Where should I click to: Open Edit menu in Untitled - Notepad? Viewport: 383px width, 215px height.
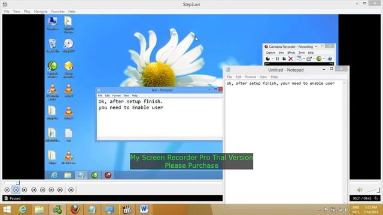pyautogui.click(x=238, y=77)
